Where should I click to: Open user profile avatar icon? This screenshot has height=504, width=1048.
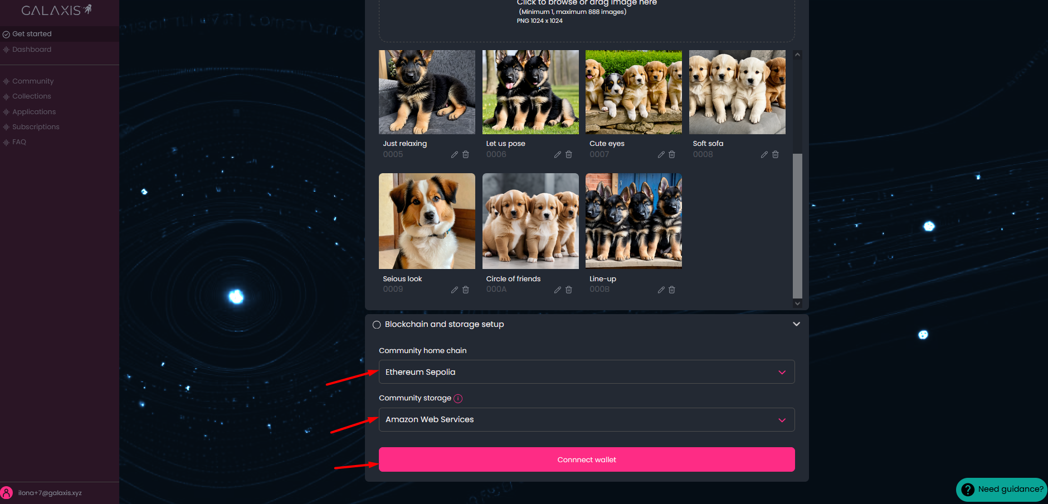click(x=7, y=493)
